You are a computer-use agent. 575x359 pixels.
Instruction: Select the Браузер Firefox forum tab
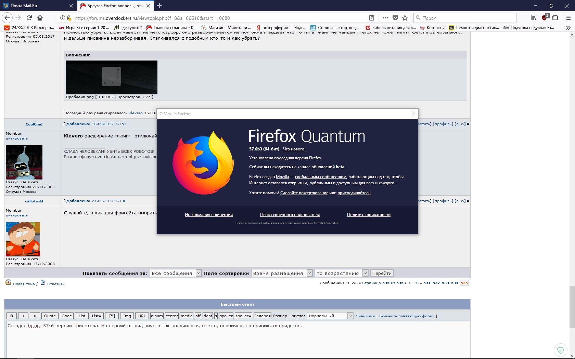pos(115,6)
